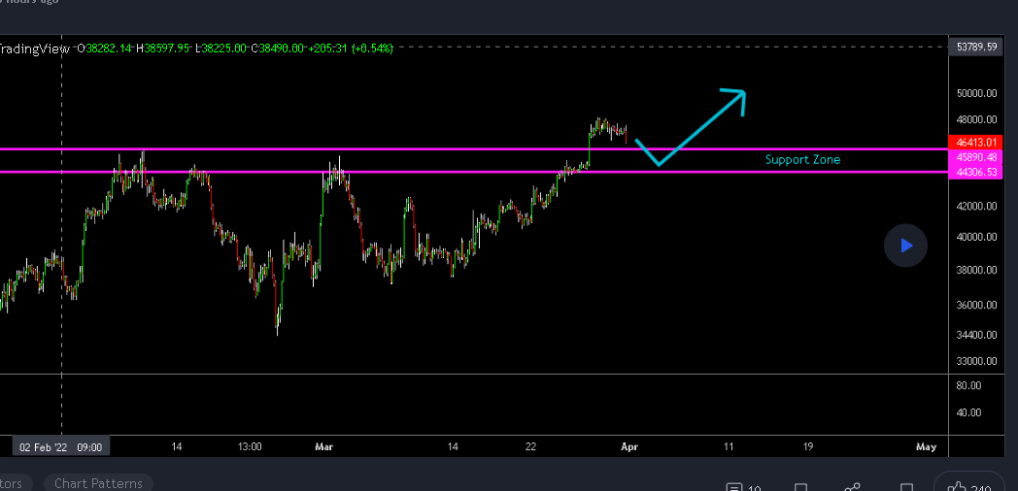Screen dimensions: 1018x491
Task: Click the 42000.00 price axis value
Action: pyautogui.click(x=976, y=207)
